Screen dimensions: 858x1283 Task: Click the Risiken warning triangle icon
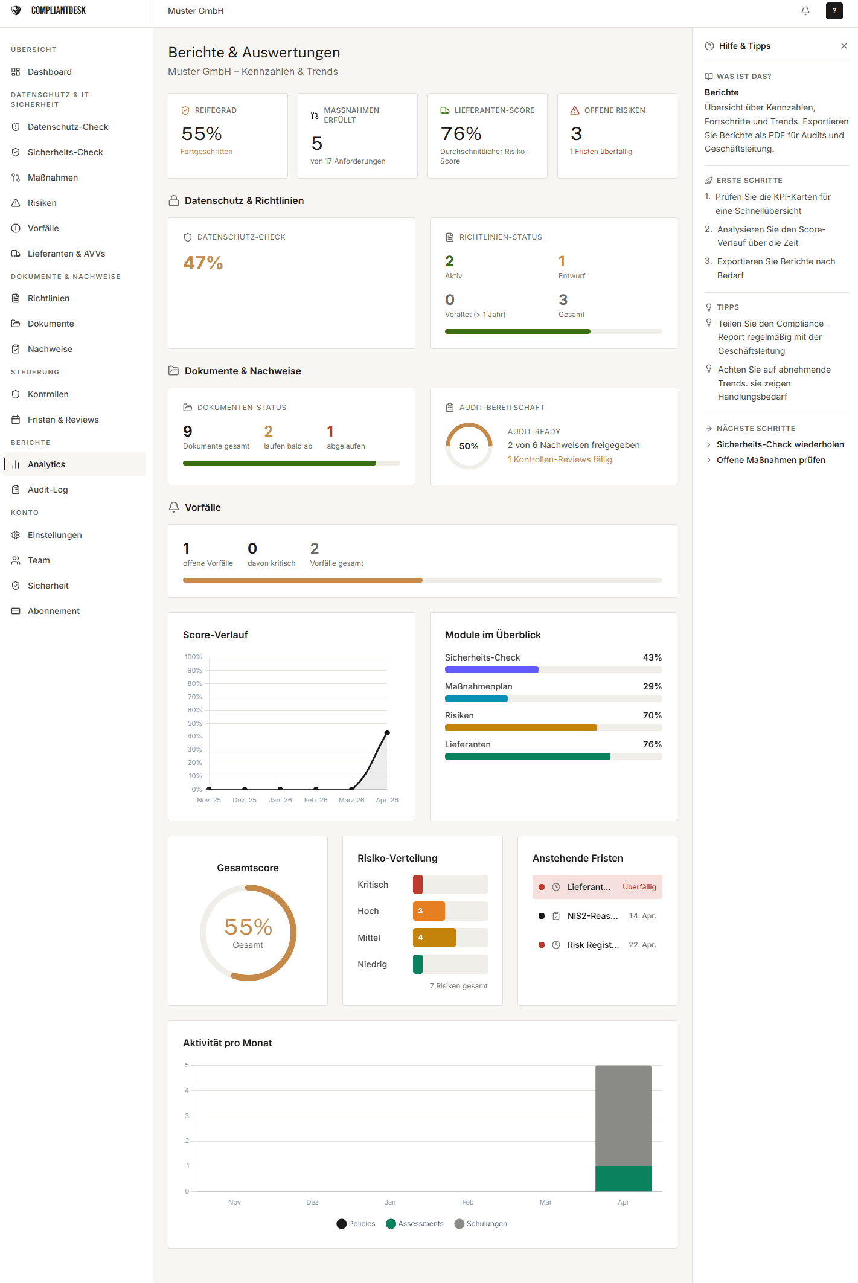click(16, 203)
